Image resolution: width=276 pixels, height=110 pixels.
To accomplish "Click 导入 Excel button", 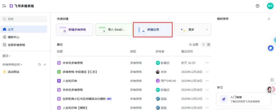I will click(x=114, y=30).
